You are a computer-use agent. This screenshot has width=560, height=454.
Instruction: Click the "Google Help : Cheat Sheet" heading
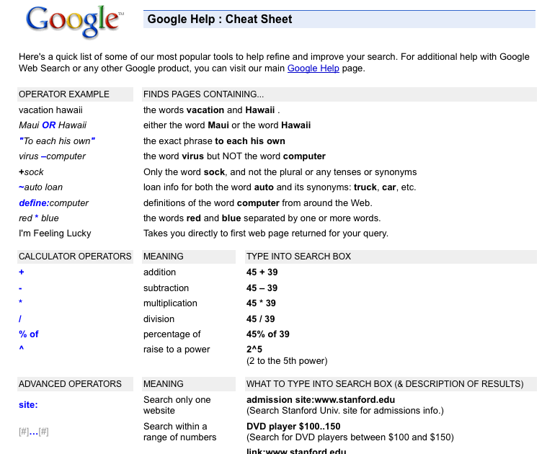[220, 19]
